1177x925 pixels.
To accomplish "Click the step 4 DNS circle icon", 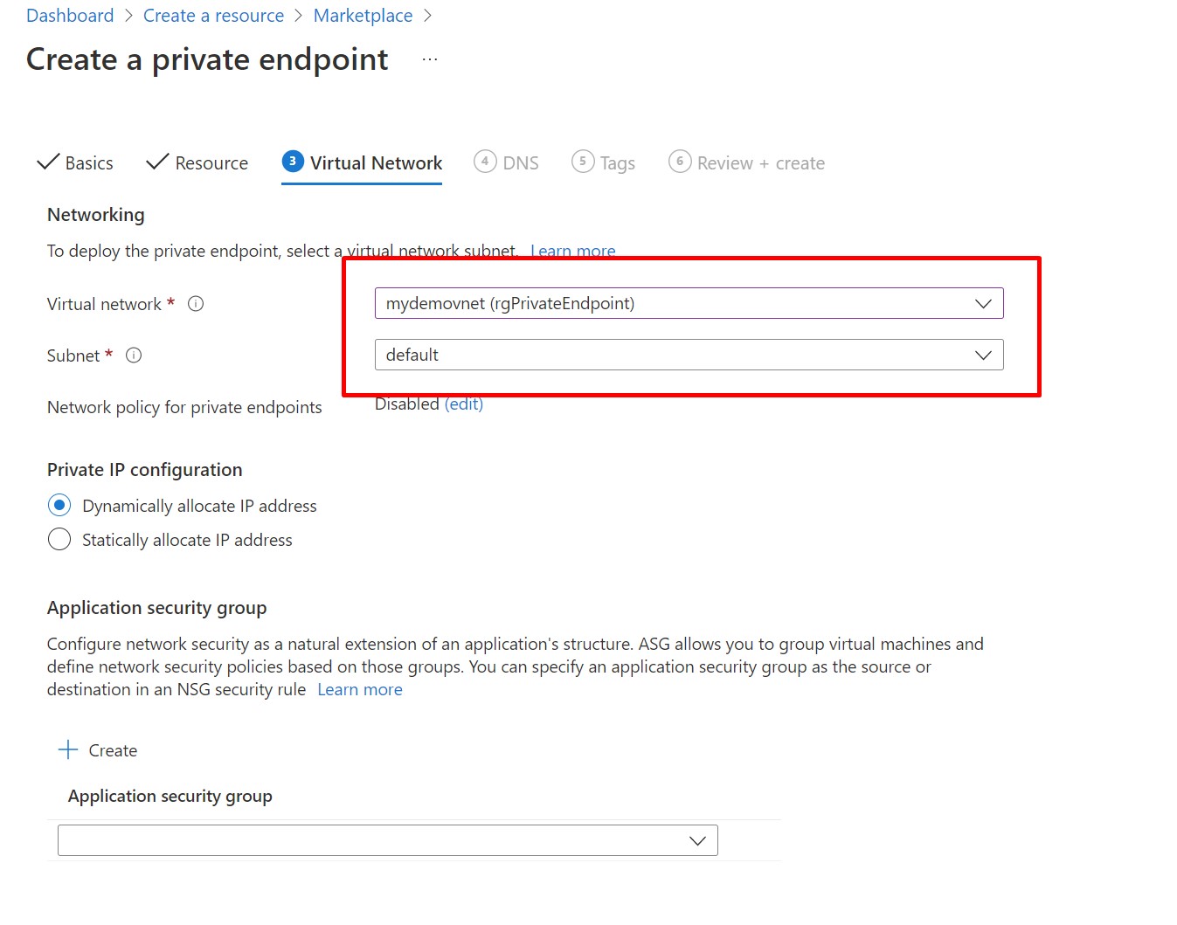I will 485,162.
